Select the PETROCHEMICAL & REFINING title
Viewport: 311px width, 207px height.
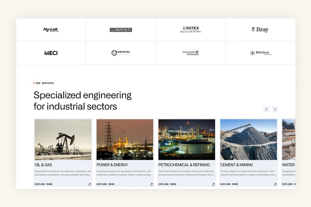click(x=184, y=165)
